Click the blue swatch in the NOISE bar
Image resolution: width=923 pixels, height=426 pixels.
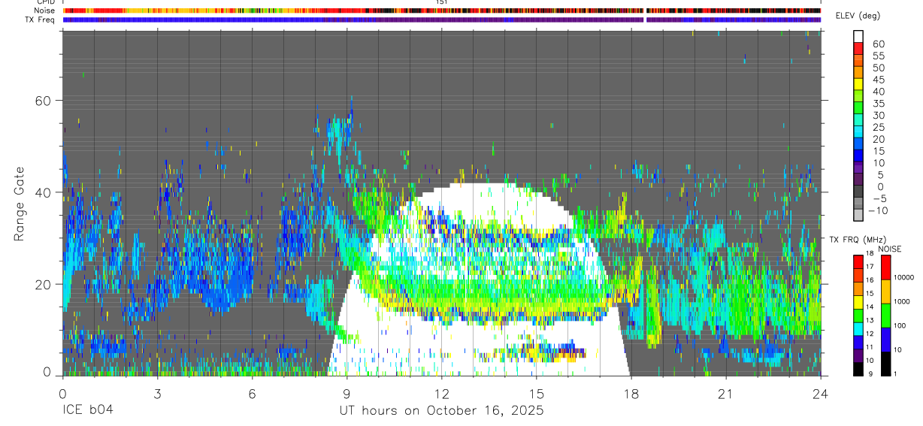[x=885, y=340]
